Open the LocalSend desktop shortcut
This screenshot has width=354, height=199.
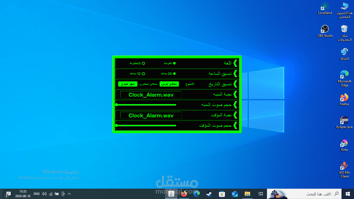click(x=325, y=8)
